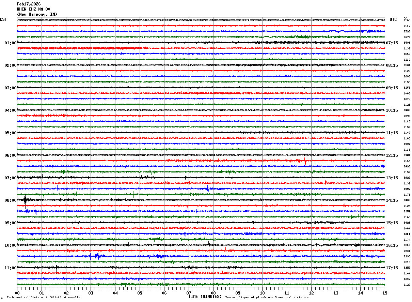
Task: Click the DC offset value 1111
Action: (x=407, y=150)
